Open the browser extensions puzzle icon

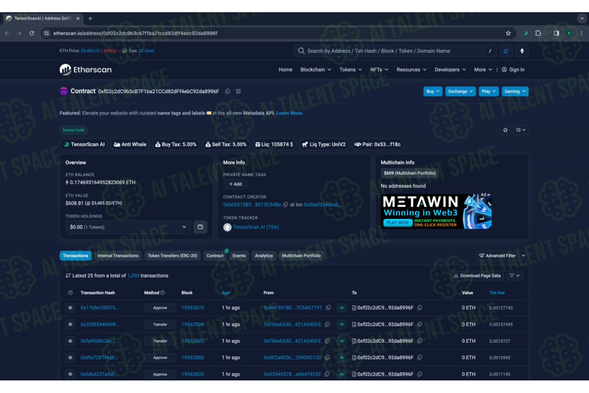click(538, 33)
